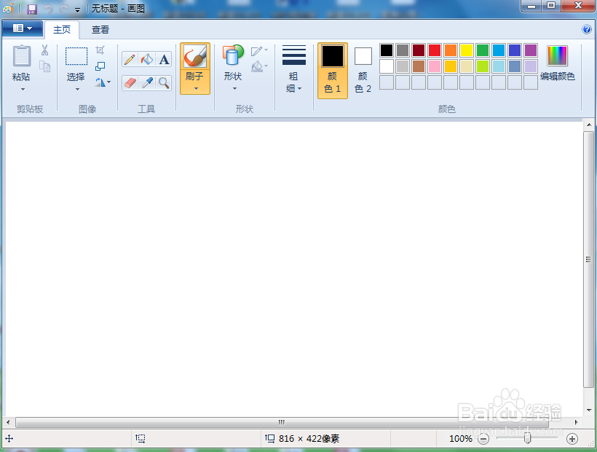
Task: Click the Cut scissors icon
Action: coord(44,50)
